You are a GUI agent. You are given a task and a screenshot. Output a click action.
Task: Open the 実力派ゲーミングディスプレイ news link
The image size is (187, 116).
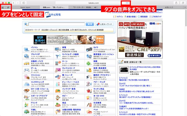click(135, 97)
